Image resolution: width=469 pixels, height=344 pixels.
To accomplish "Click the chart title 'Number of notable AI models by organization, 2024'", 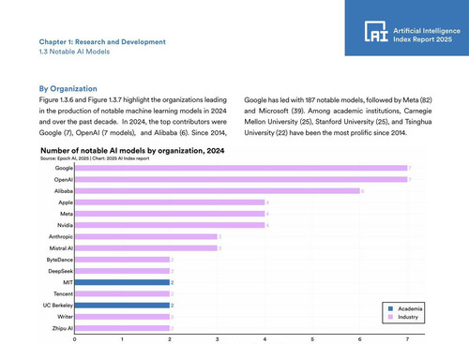I will (x=132, y=151).
